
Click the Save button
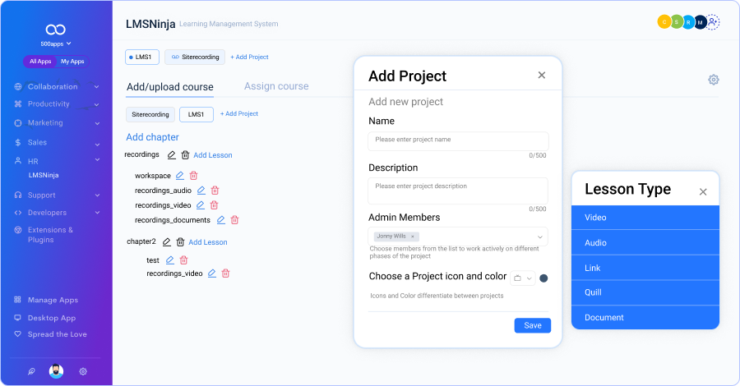coord(533,325)
